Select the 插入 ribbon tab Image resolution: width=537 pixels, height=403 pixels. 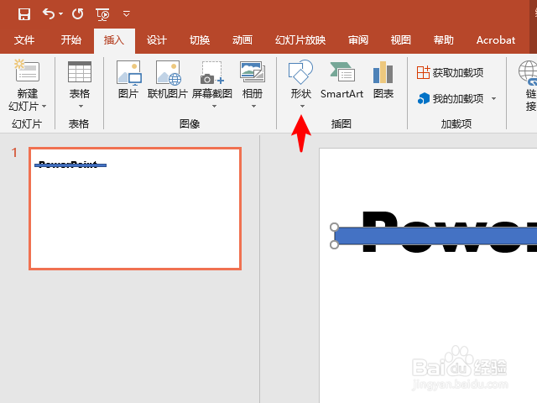coord(114,40)
